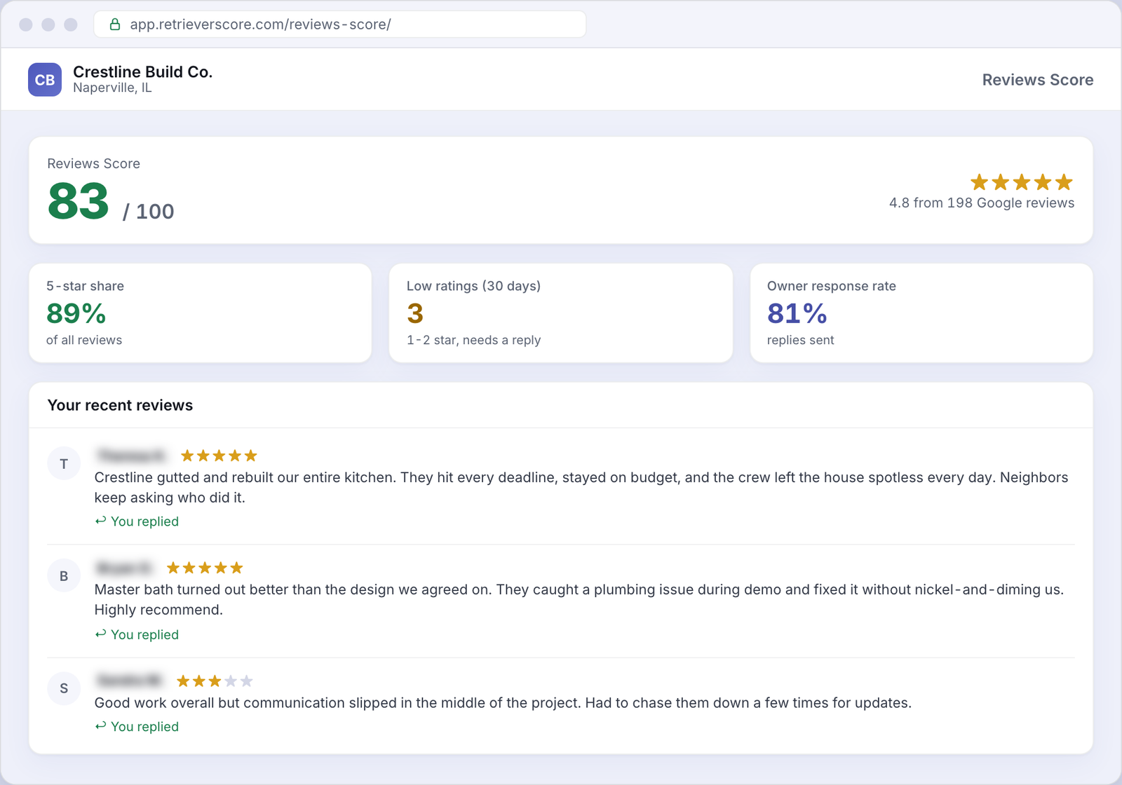This screenshot has width=1122, height=785.
Task: Click '4.8 from 198 Google reviews' text
Action: pos(982,203)
